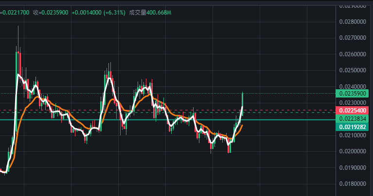Click the 0.0240000 price axis value
Screen dimensions: 373x196
(x=353, y=87)
